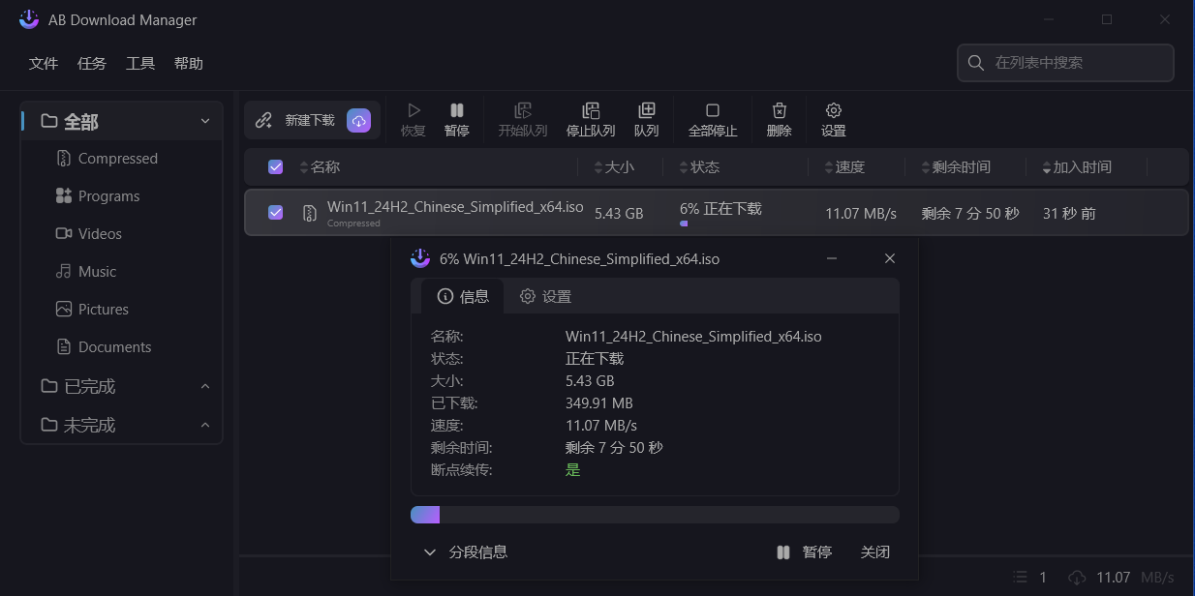Click the ISO file type icon in row
1195x596 pixels.
(310, 213)
